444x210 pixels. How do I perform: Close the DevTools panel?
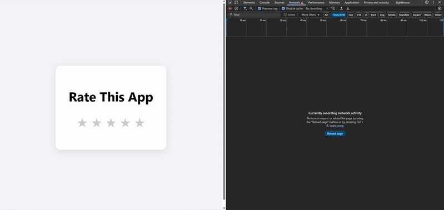(440, 2)
